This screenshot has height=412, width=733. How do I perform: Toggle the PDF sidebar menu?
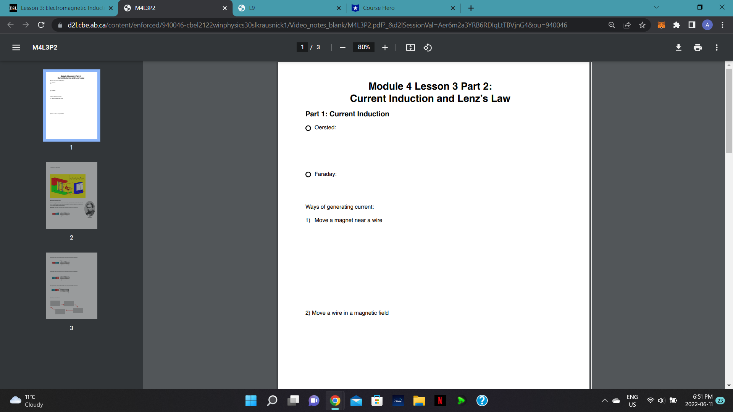16,47
